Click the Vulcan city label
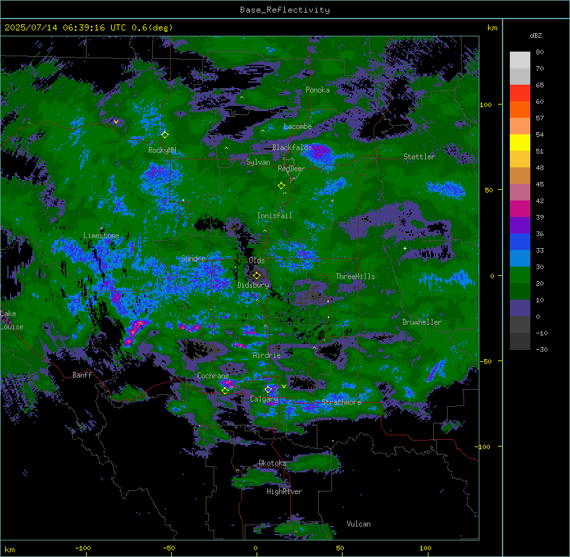 pyautogui.click(x=358, y=524)
